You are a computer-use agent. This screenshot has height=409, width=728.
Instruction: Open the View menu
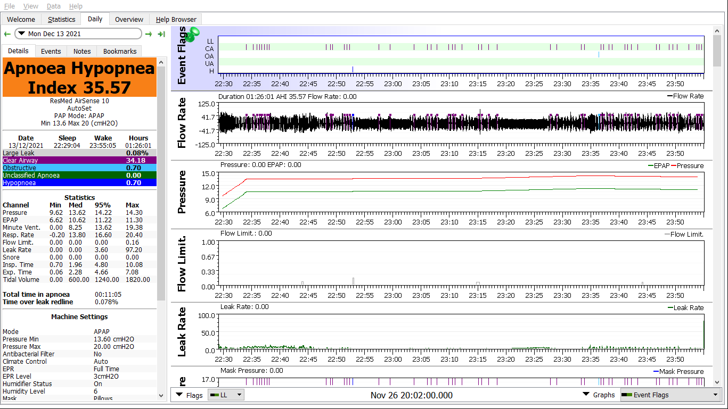click(x=31, y=6)
